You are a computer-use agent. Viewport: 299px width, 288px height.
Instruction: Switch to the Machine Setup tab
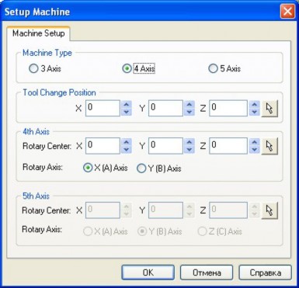click(39, 33)
